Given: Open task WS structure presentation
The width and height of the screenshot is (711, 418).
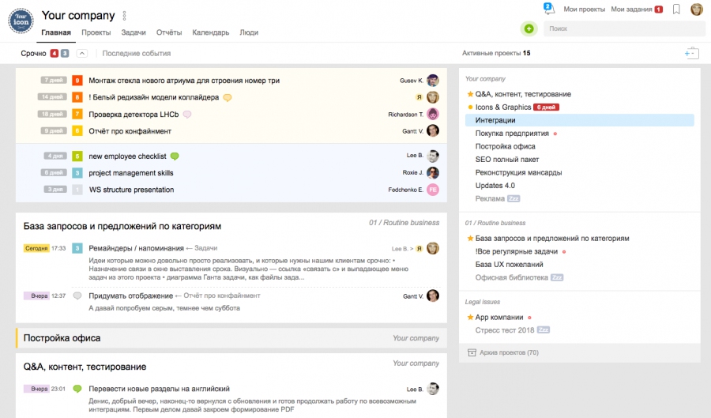Looking at the screenshot, I should pos(131,190).
